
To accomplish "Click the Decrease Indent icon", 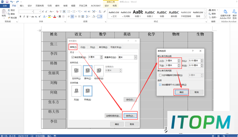I will click(86, 12).
